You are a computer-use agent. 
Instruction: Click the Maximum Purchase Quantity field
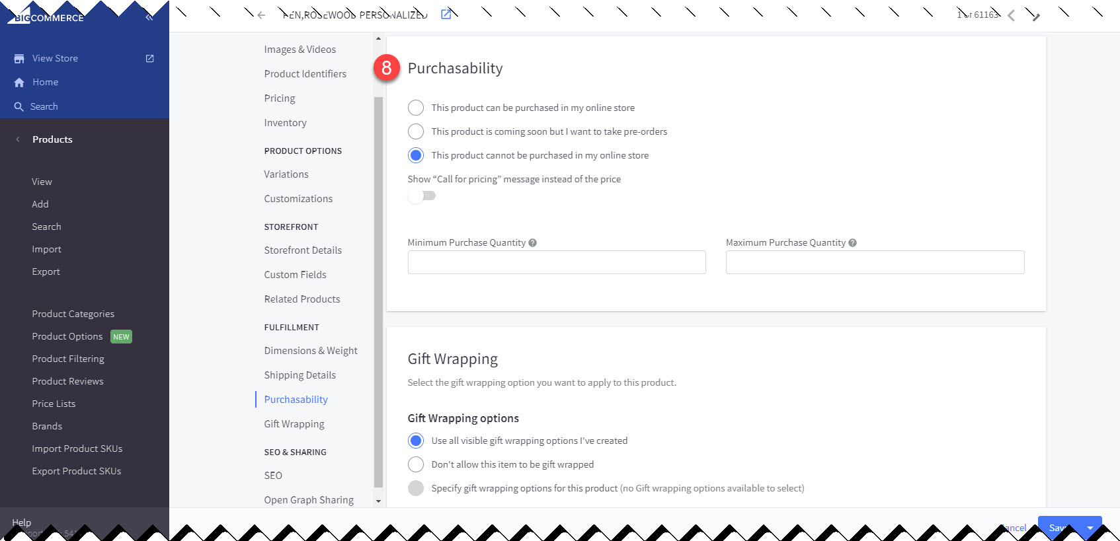tap(875, 262)
